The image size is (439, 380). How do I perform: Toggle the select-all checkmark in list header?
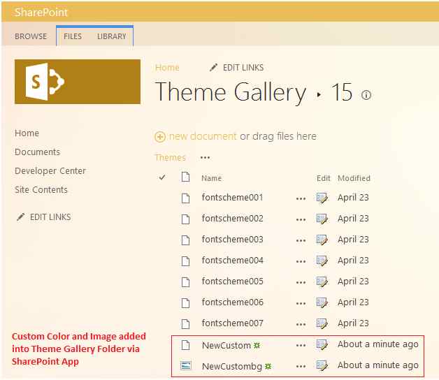click(x=162, y=177)
